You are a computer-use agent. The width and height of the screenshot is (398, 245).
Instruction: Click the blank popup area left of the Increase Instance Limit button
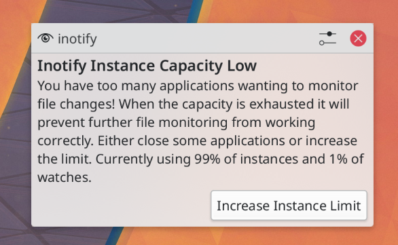[122, 206]
